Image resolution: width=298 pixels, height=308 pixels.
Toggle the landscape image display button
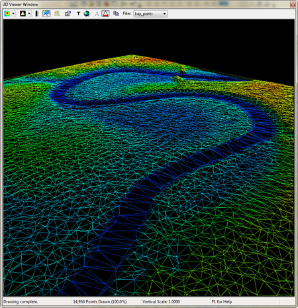click(46, 14)
